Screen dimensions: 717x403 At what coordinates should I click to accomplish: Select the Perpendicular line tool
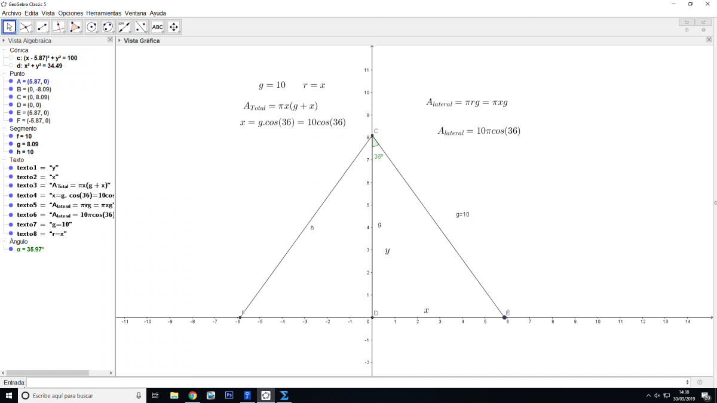point(59,27)
